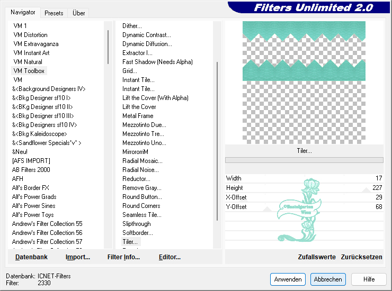The image size is (392, 291).
Task: Click the category list scrollbar
Action: click(108, 48)
